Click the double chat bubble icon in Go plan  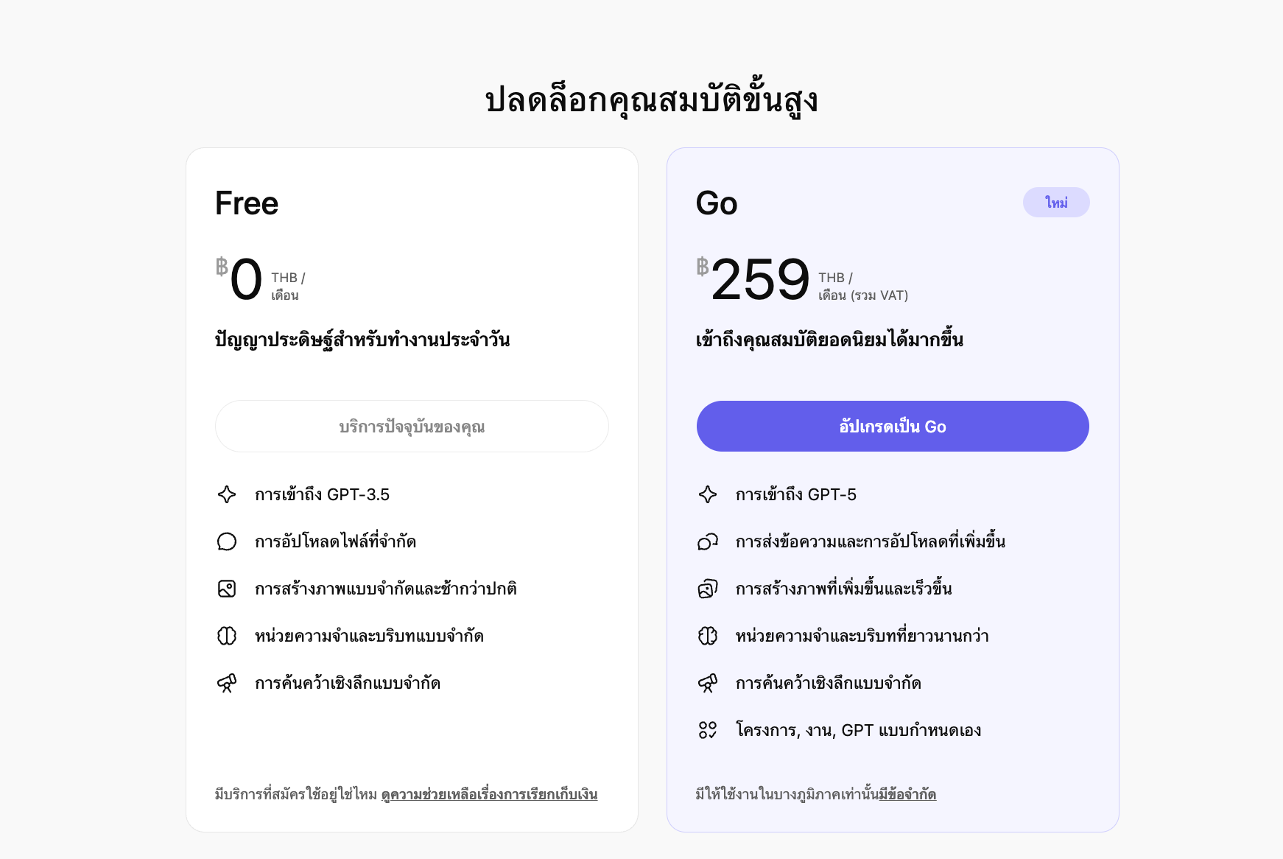[708, 541]
